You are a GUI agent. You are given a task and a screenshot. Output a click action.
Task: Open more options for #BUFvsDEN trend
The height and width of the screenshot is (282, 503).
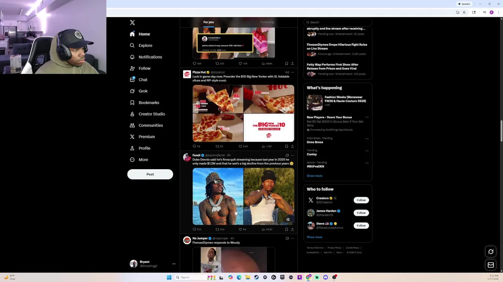coord(367,163)
